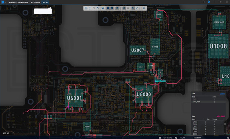Click scroll down arrow of Net list
Viewport: 230px width, 139px height.
pos(225,134)
